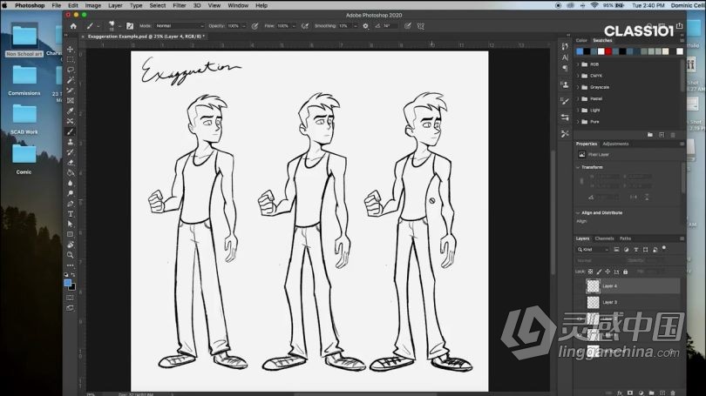Select the Rectangular Marquee tool
Screen dimensions: 706x396
[71, 59]
